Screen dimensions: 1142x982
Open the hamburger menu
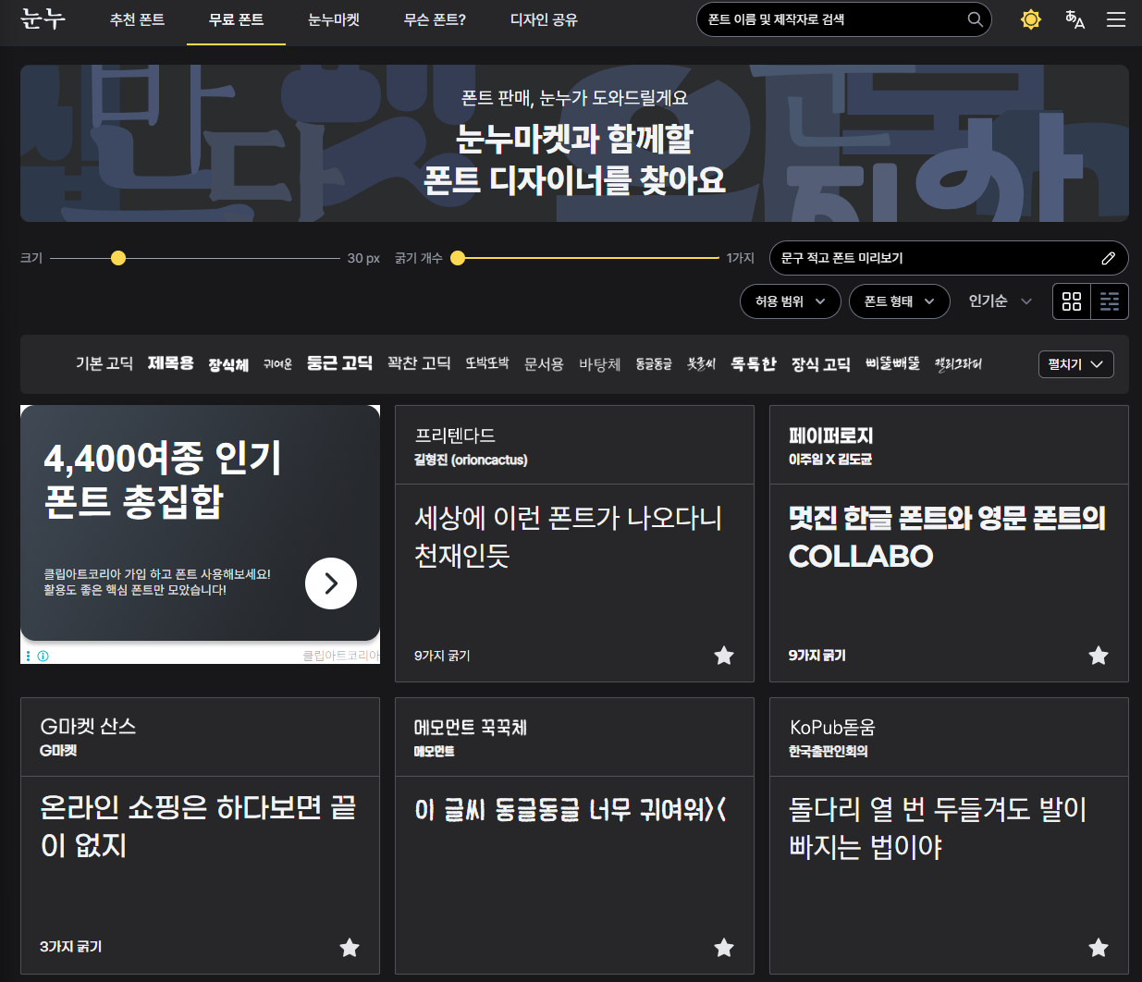coord(1116,18)
